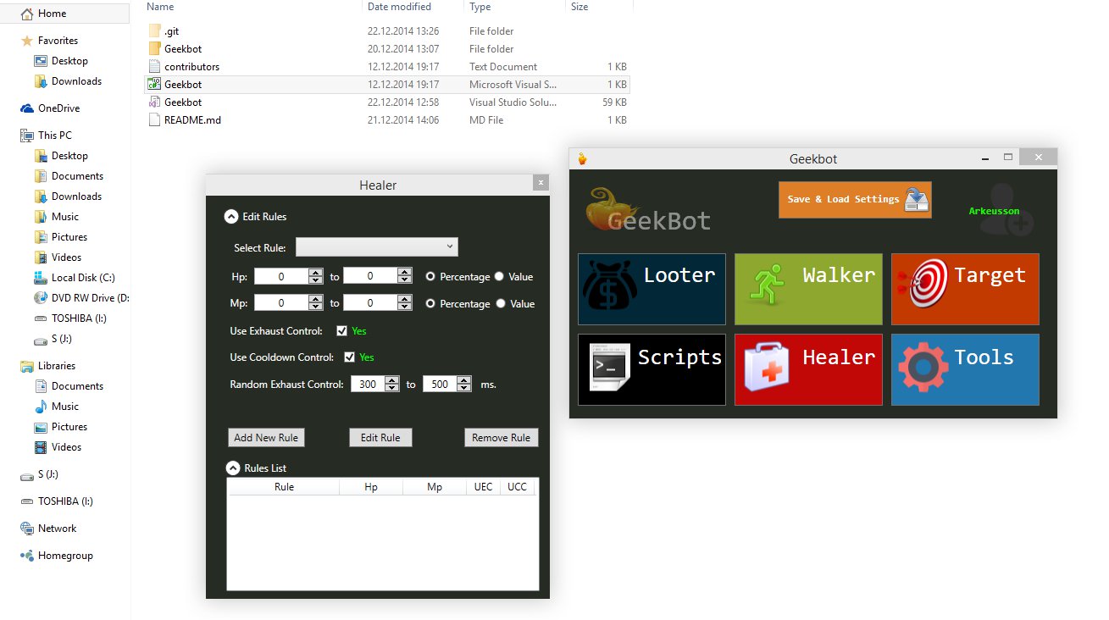Click the UCC column header
Image resolution: width=1109 pixels, height=620 pixels.
pos(517,487)
